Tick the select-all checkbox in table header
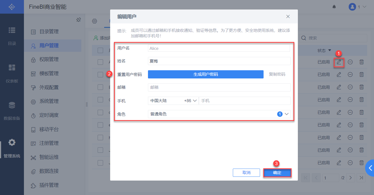The image size is (374, 195). tap(100, 50)
